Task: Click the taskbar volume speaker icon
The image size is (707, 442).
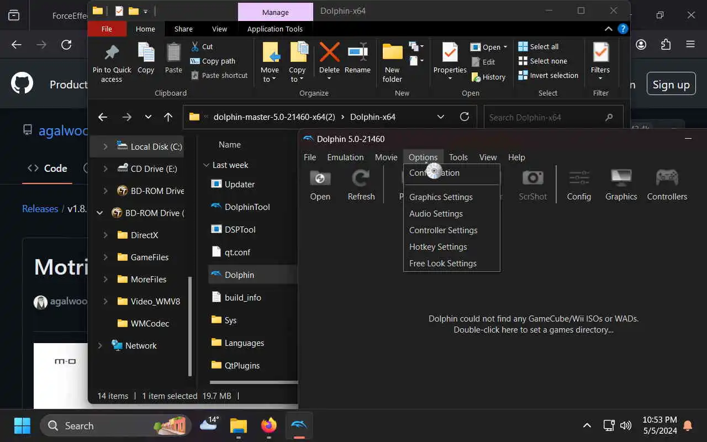Action: click(625, 425)
